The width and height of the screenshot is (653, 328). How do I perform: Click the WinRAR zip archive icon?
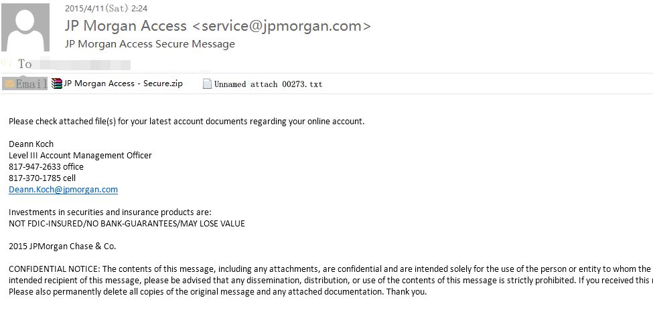[x=57, y=84]
